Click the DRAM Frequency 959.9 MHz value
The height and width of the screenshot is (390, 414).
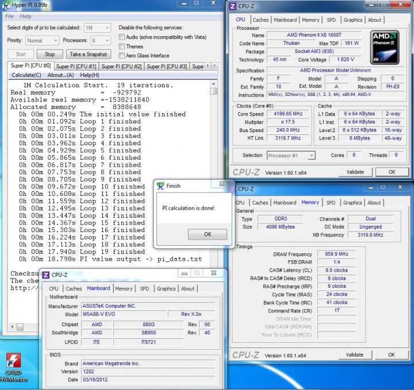pyautogui.click(x=336, y=254)
